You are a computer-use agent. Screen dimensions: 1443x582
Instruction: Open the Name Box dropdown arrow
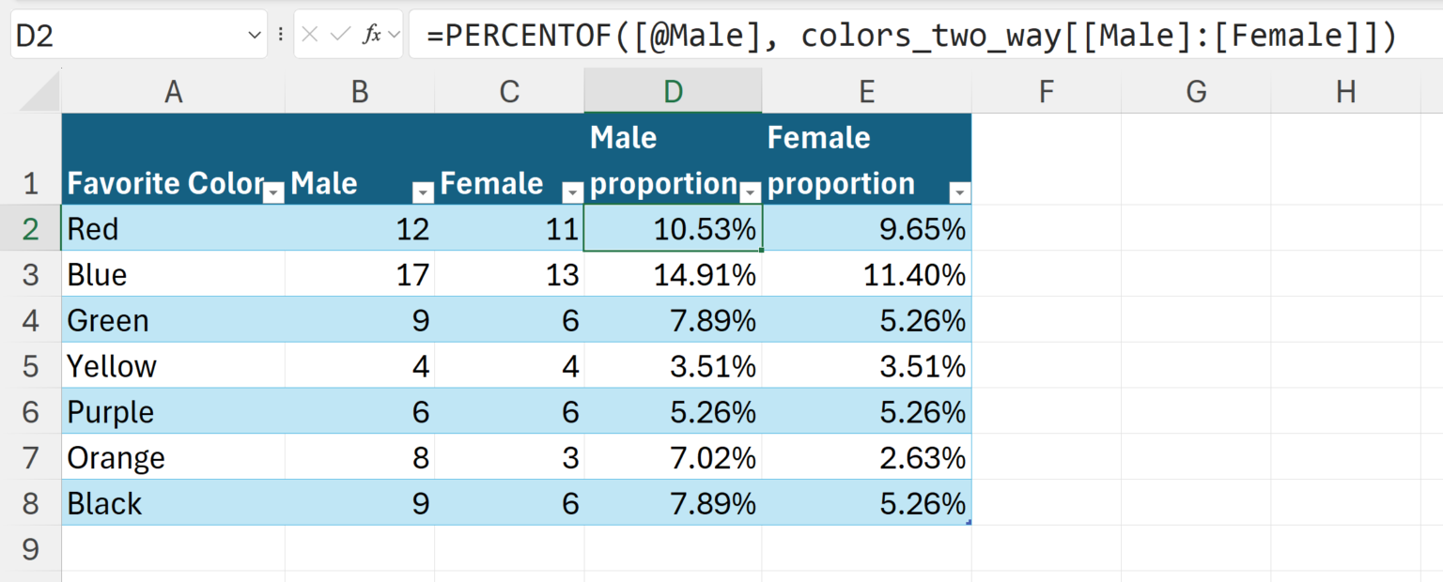click(x=255, y=35)
